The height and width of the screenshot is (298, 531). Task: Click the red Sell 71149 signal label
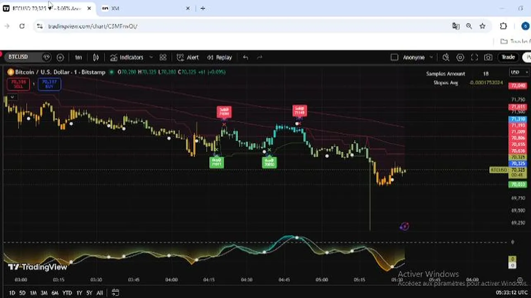click(x=299, y=110)
